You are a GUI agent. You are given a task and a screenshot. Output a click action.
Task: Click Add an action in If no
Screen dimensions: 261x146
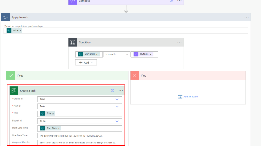point(188,96)
